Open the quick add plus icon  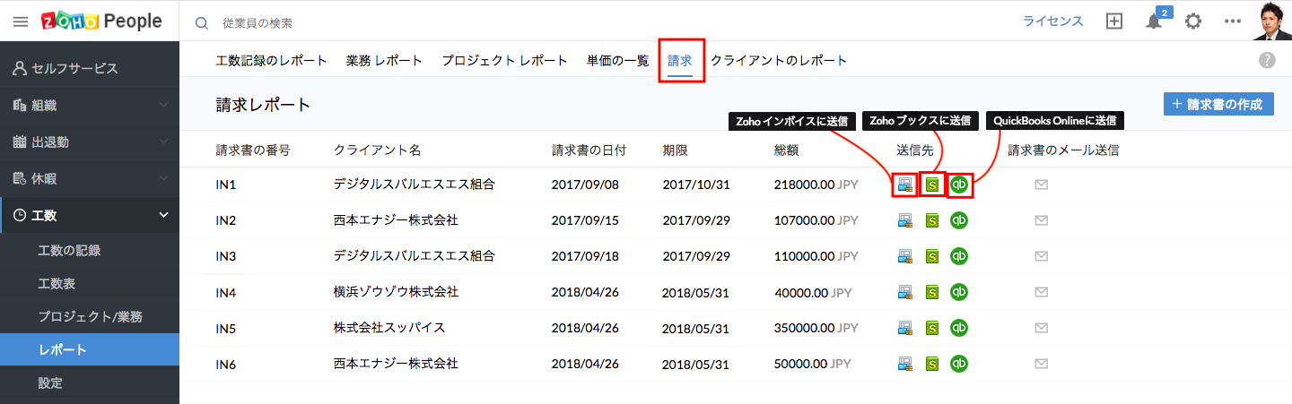1114,21
